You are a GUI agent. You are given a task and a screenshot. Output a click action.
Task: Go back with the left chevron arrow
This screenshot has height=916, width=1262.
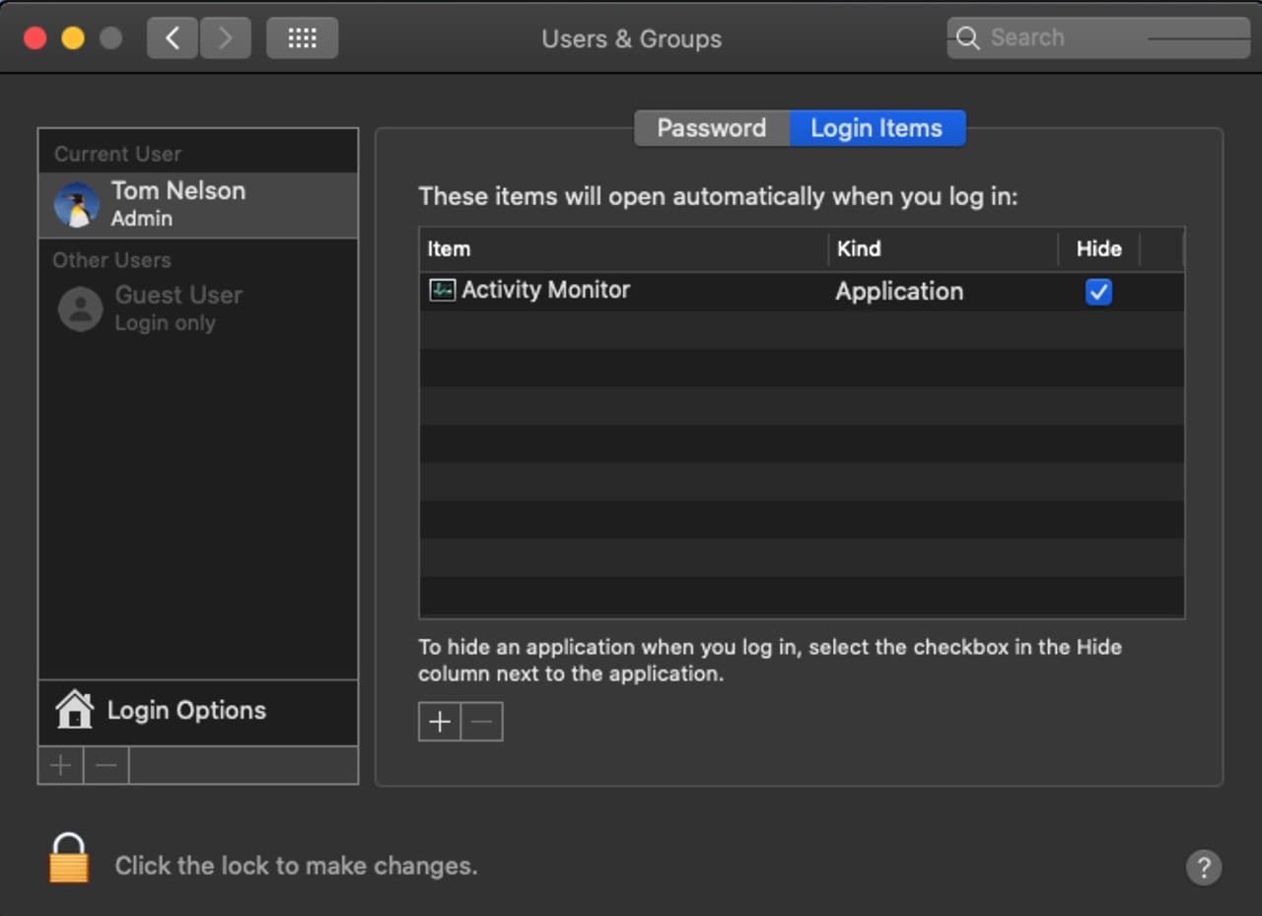(173, 38)
